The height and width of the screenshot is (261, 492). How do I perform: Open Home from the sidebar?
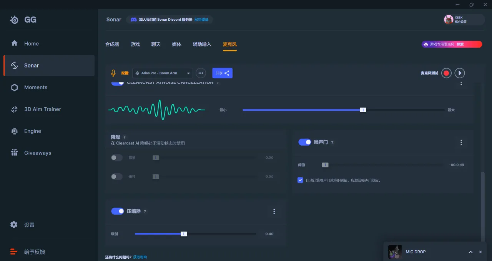tap(49, 44)
